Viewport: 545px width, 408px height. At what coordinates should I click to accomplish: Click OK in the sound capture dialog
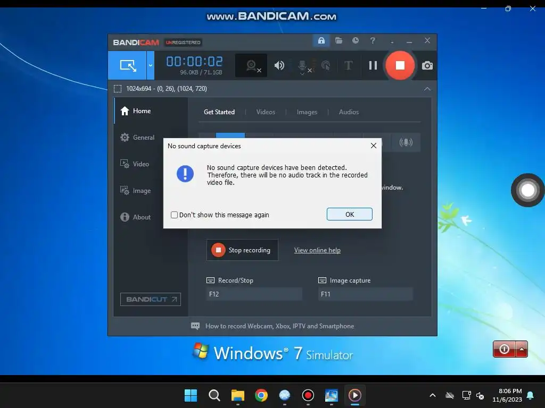click(349, 215)
